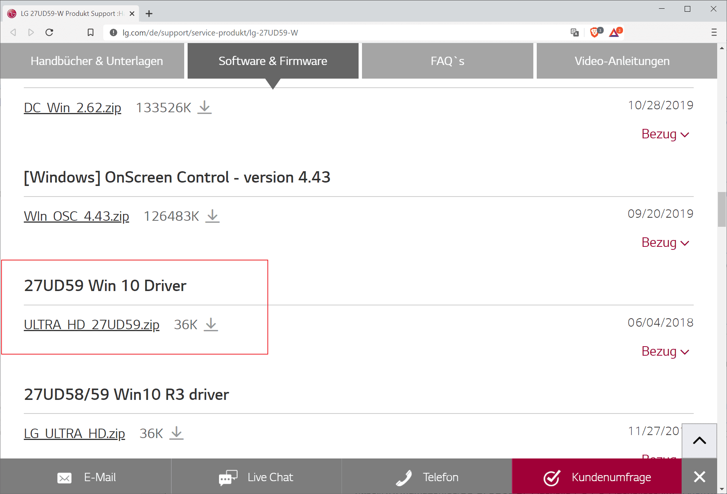
Task: Click the download arrow for ULTRA_HD_27UD59.zip
Action: [211, 325]
